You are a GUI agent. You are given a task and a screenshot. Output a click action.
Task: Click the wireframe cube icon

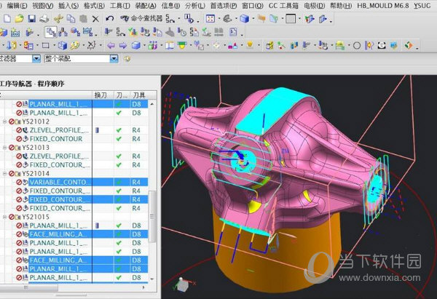point(63,45)
